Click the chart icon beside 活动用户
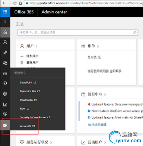 (83, 142)
